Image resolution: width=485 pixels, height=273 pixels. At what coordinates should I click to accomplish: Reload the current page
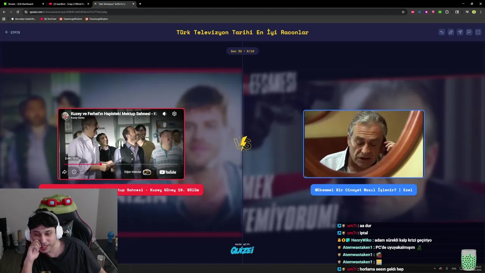17,12
